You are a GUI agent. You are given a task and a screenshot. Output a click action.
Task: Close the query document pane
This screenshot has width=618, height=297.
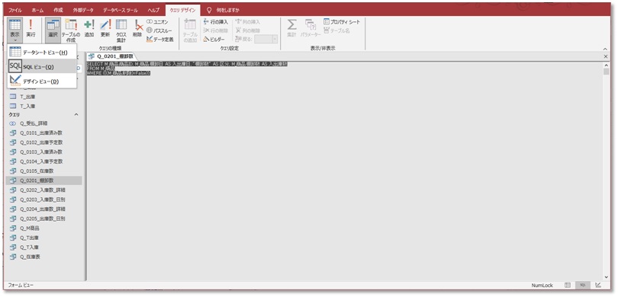click(x=606, y=56)
